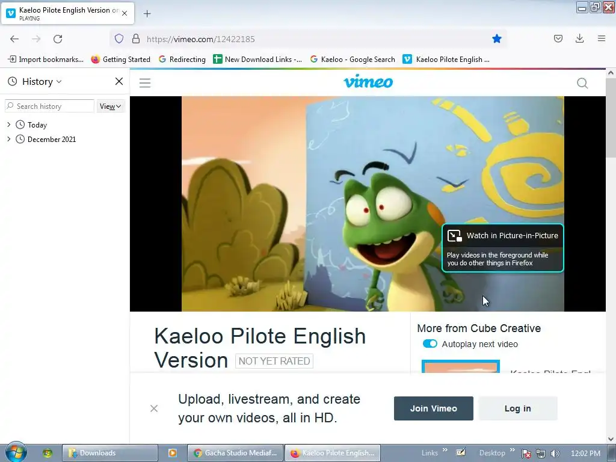Click the volume speaker tray icon
616x462 pixels.
[x=555, y=454]
